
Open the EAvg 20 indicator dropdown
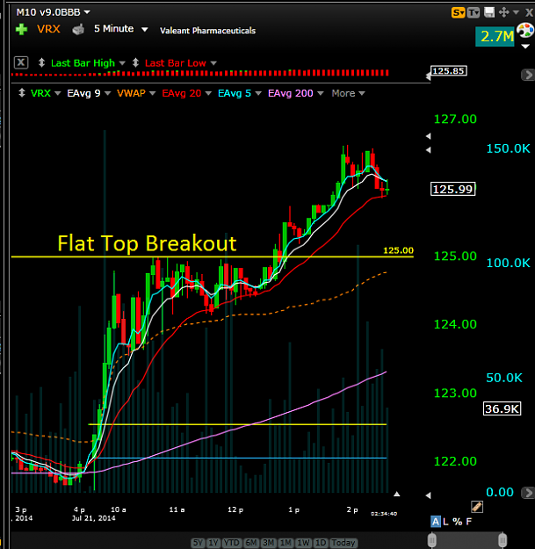pyautogui.click(x=208, y=93)
